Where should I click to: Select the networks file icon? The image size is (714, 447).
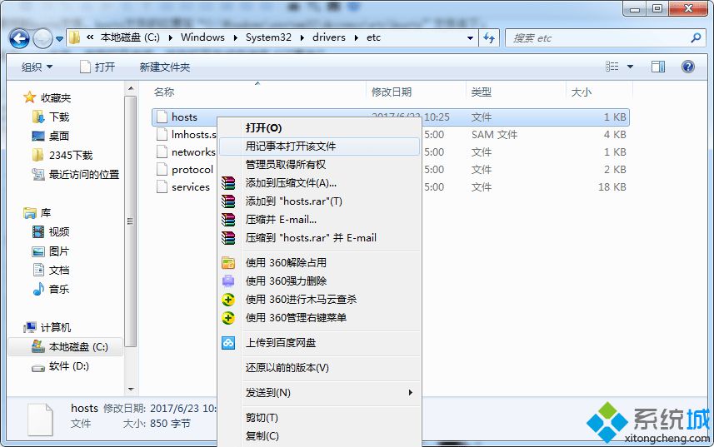pos(162,151)
